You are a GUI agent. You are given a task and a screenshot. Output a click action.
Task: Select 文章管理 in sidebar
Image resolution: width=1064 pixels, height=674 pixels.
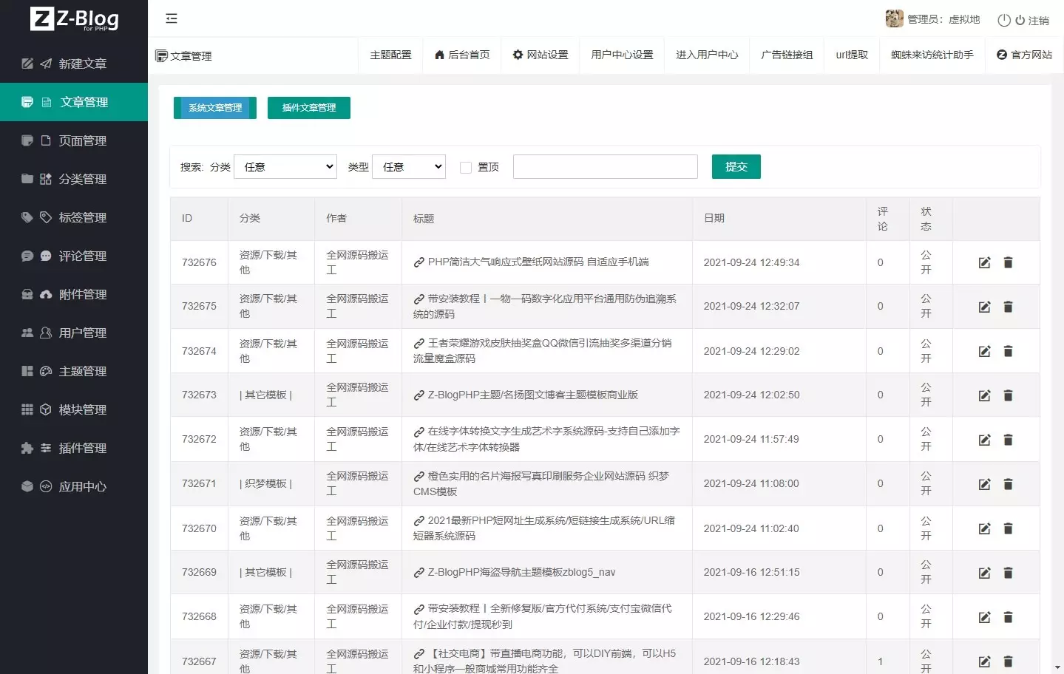[74, 102]
